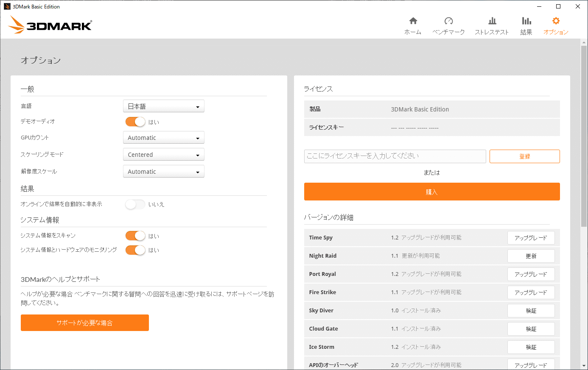Image resolution: width=588 pixels, height=370 pixels.
Task: Disable the システム情報をスキャン switch
Action: click(x=135, y=236)
